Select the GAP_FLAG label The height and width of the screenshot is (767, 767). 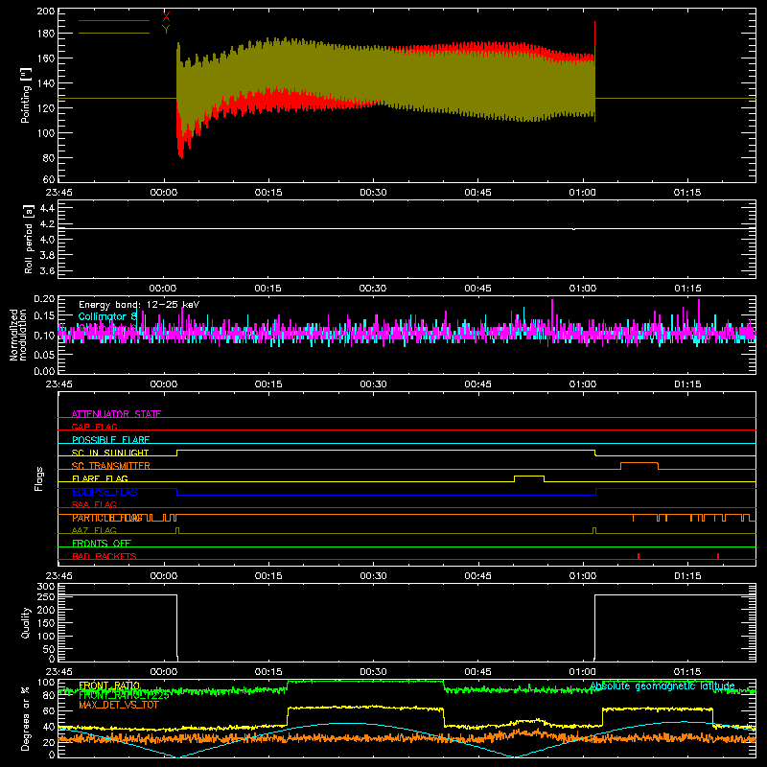[94, 427]
